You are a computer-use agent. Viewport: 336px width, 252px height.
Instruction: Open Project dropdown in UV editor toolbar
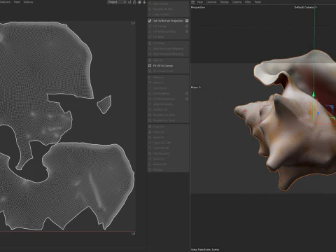click(117, 2)
